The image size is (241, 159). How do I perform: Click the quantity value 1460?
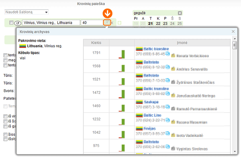96,106
